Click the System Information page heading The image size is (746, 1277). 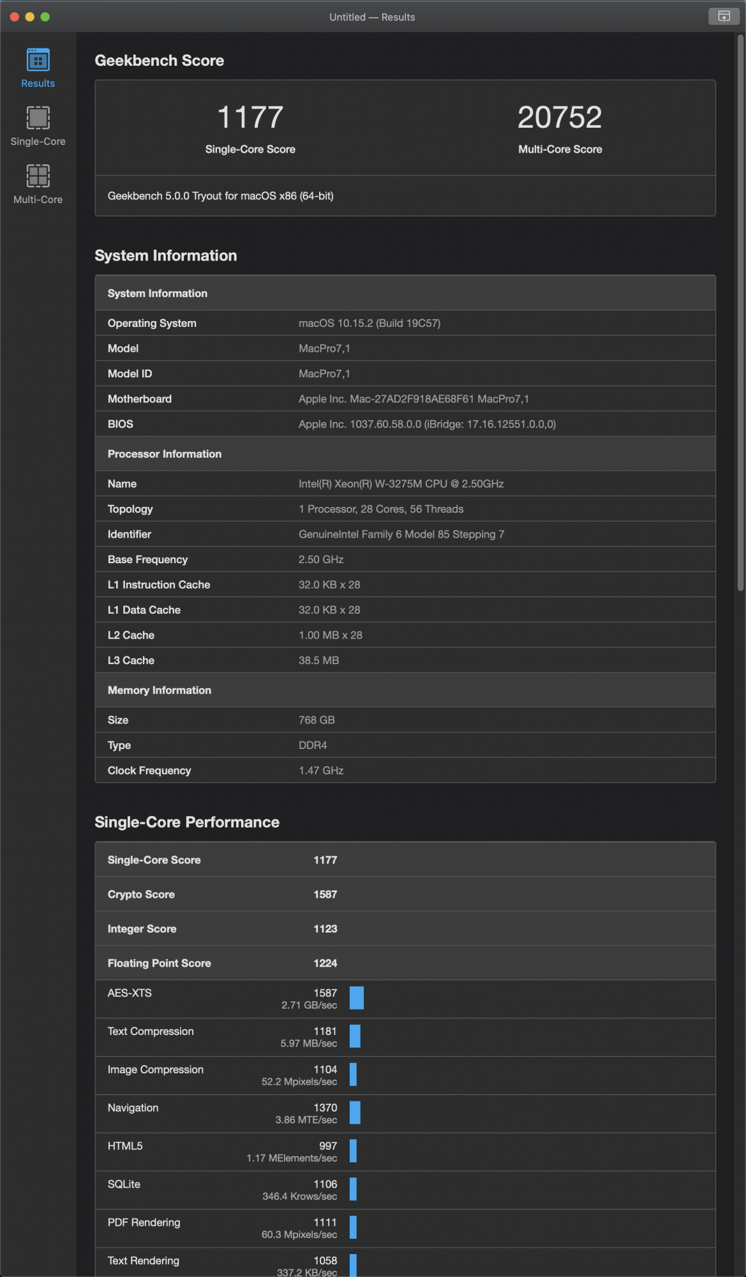click(x=166, y=256)
